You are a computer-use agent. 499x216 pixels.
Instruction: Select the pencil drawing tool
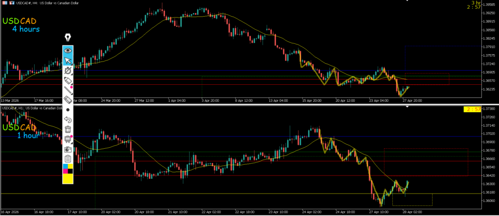68,90
